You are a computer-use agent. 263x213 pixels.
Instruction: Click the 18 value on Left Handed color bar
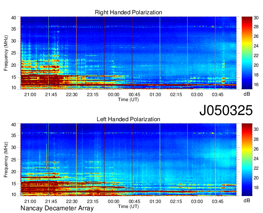coord(256,188)
